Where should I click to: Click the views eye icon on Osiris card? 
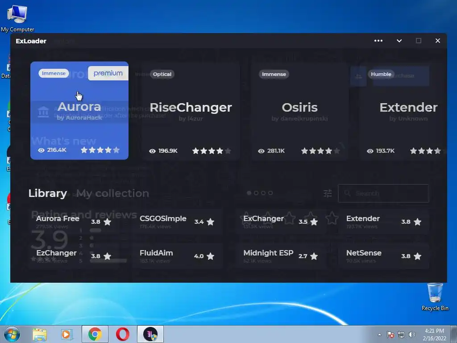(261, 151)
